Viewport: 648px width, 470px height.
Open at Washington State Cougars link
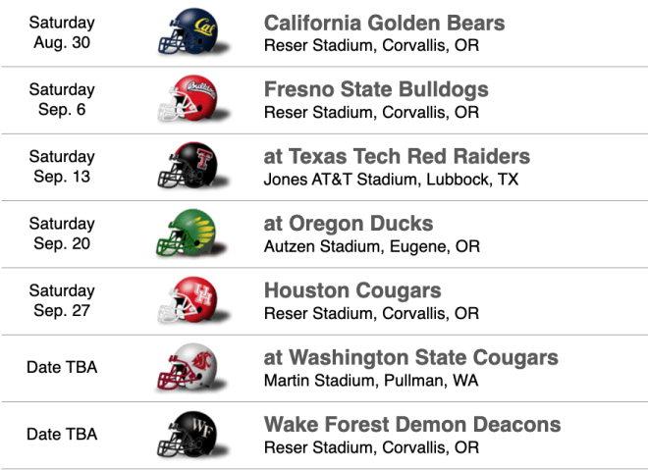click(410, 358)
